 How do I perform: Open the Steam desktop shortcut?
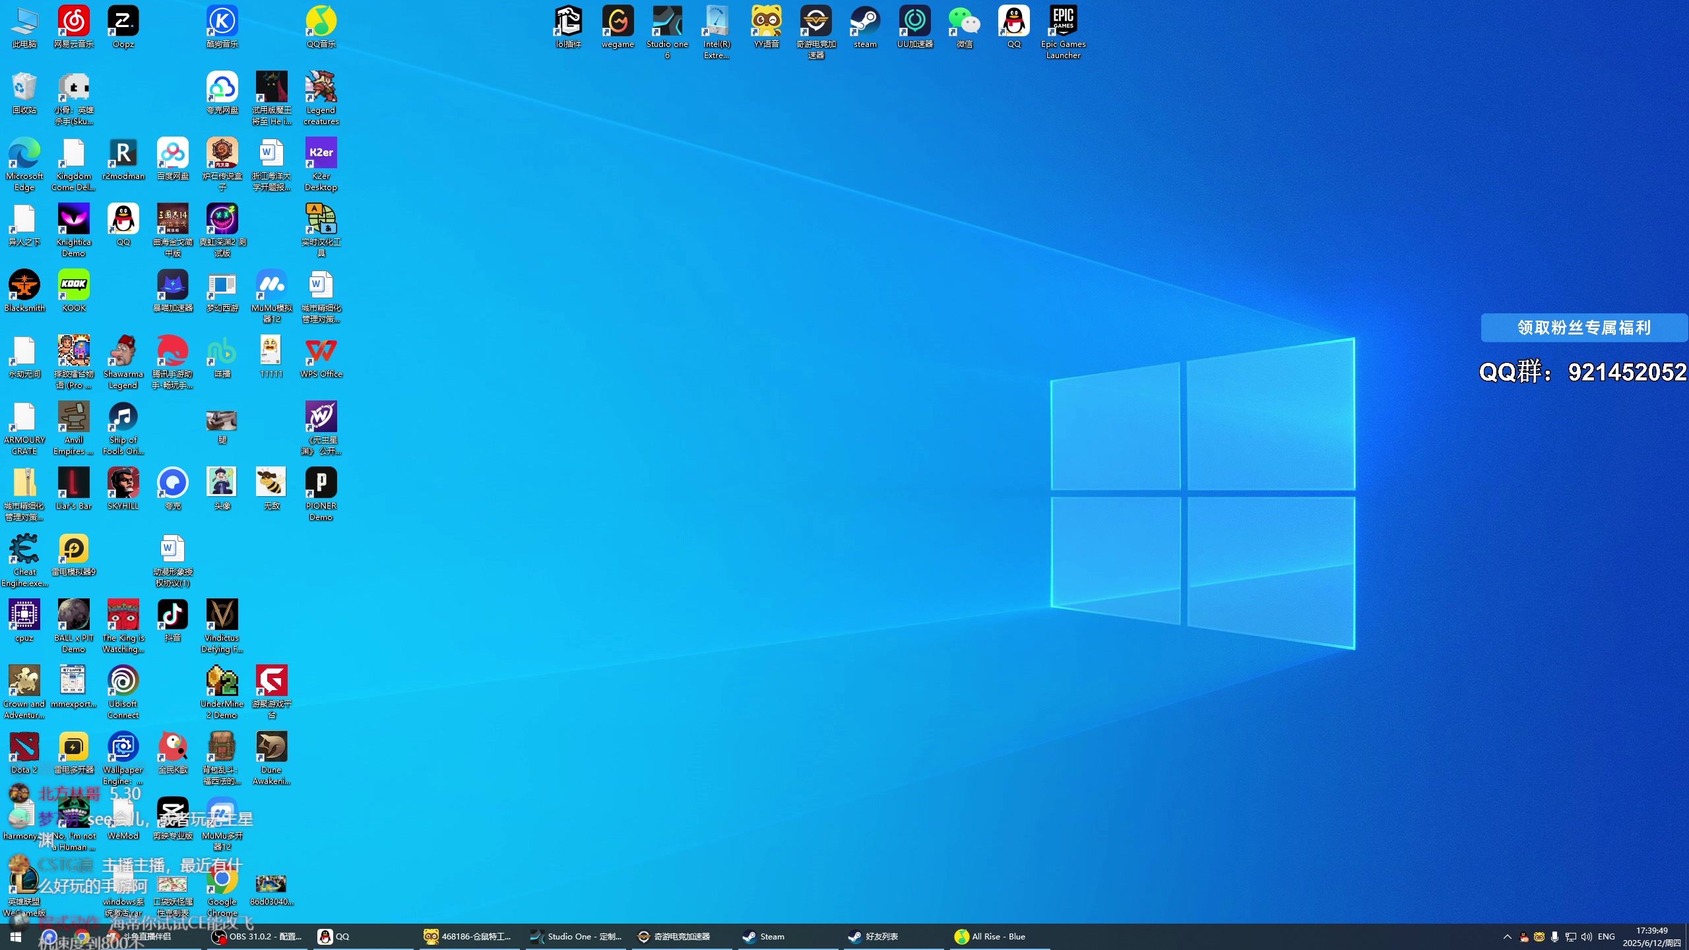point(865,27)
